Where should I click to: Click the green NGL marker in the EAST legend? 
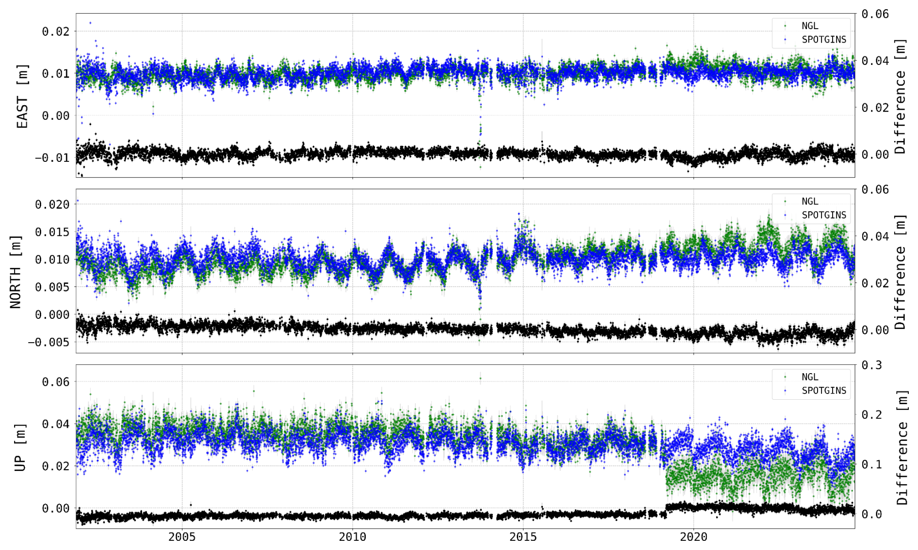[x=786, y=26]
